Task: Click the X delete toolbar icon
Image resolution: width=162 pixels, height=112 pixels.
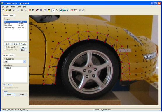Action: [x=22, y=10]
